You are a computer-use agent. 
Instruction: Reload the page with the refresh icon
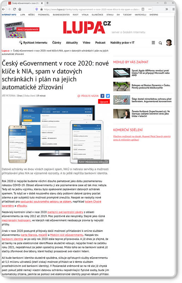click(14, 9)
